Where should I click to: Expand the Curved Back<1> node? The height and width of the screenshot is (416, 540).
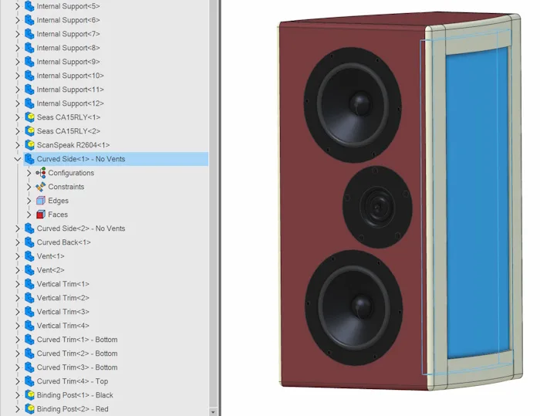[x=18, y=242]
